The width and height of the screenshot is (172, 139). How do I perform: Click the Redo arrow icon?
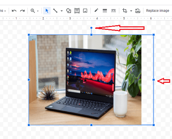click(x=22, y=11)
